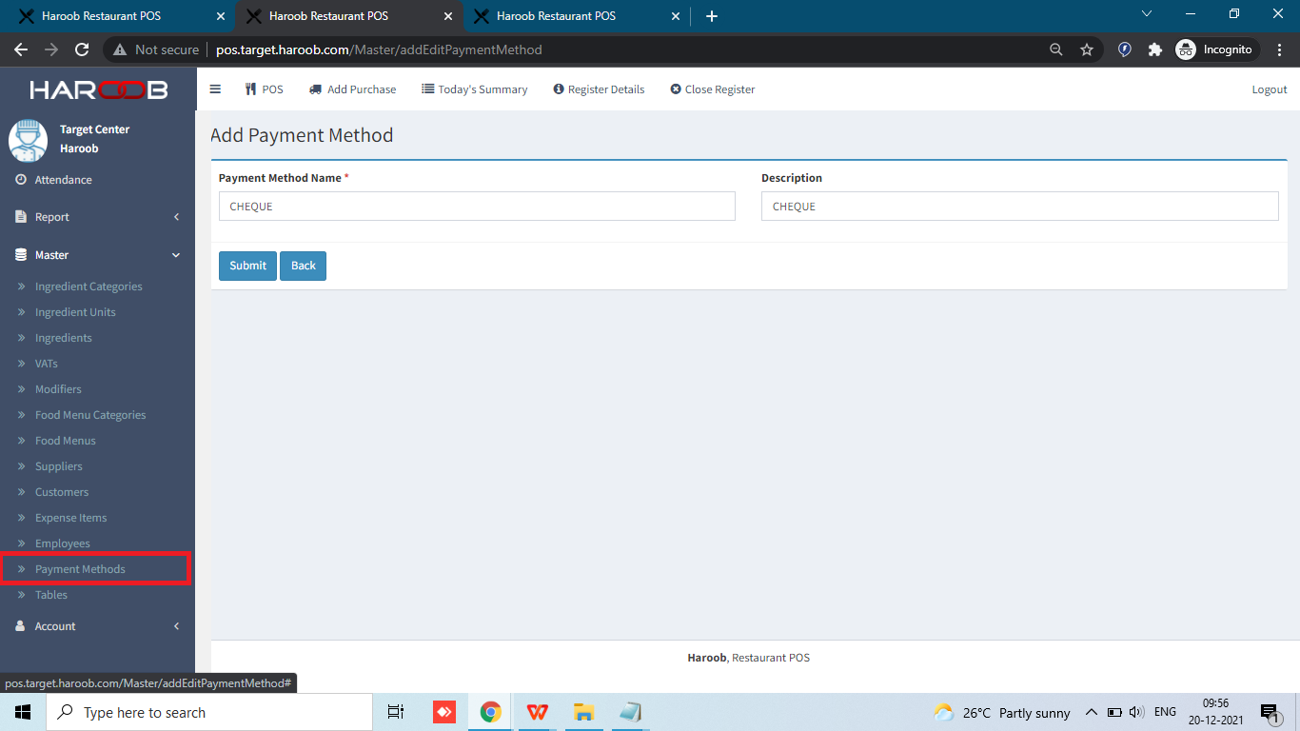1300x731 pixels.
Task: Go back in the browser
Action: [x=21, y=49]
